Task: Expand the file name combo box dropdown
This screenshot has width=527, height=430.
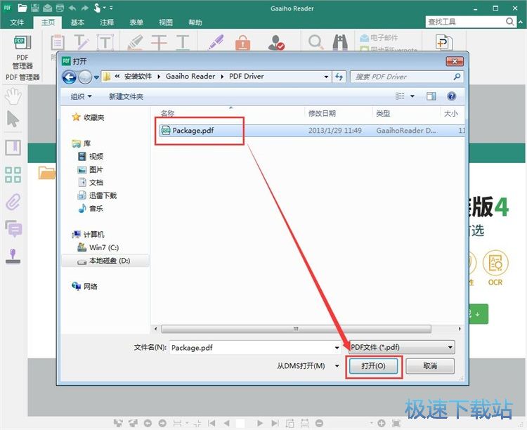Action: tap(337, 348)
